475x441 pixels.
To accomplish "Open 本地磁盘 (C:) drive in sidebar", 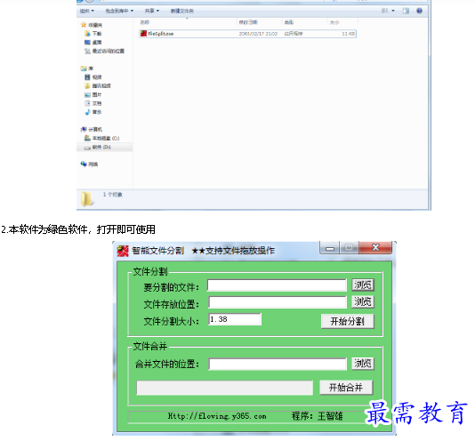I will coord(101,139).
